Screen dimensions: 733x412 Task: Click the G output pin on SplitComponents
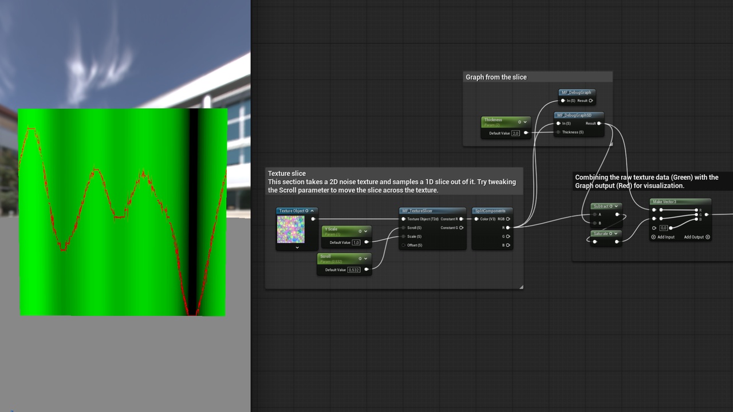[508, 236]
